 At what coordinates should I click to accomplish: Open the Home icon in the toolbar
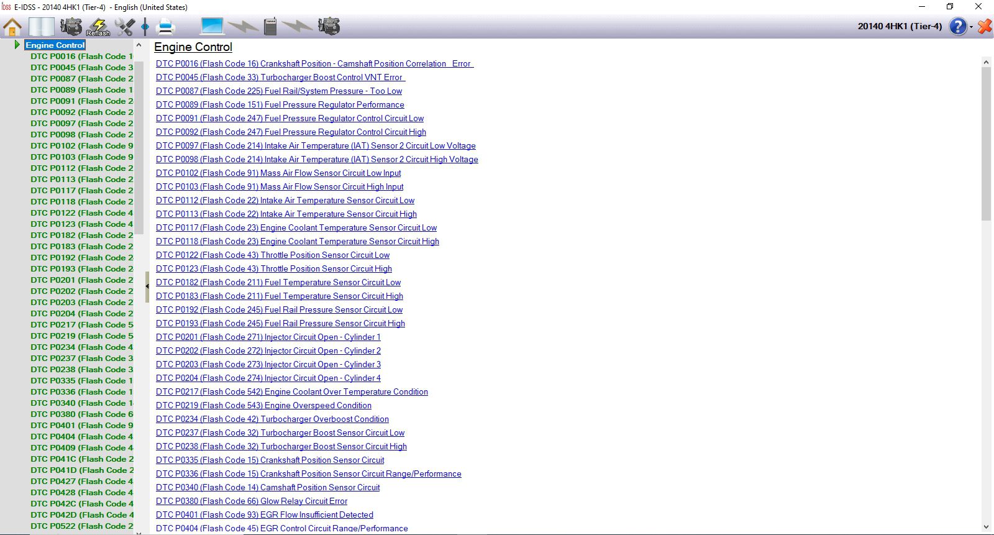[x=12, y=27]
